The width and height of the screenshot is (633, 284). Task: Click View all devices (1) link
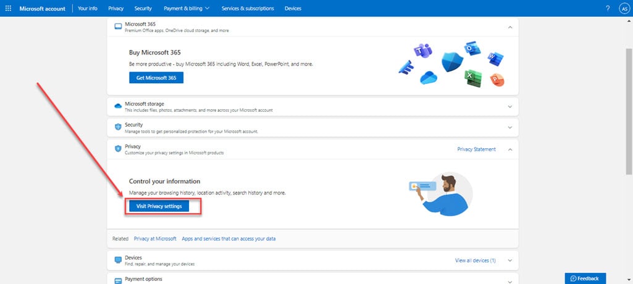pyautogui.click(x=476, y=261)
